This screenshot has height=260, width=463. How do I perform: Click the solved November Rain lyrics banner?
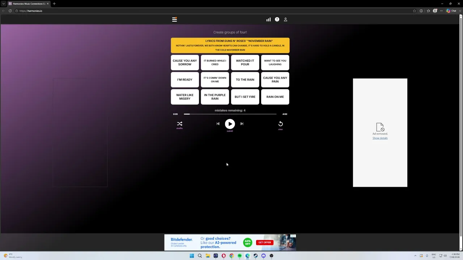[x=230, y=45]
